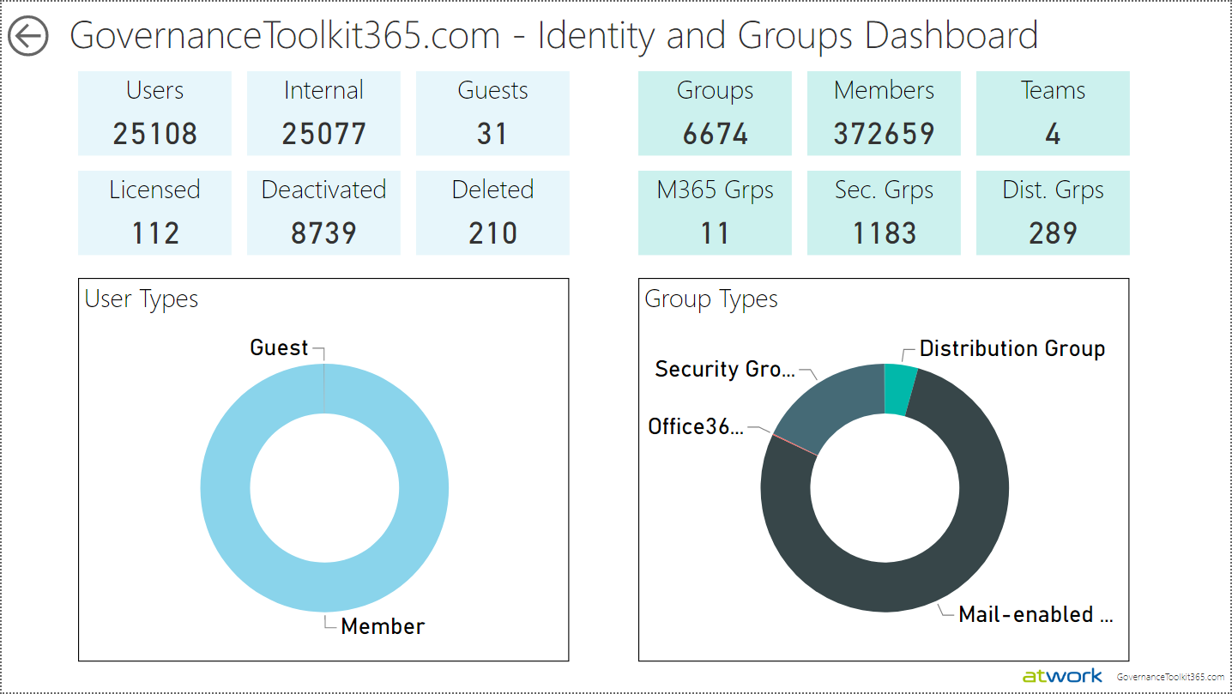Viewport: 1232px width, 694px height.
Task: Click the back arrow icon
Action: pyautogui.click(x=28, y=36)
